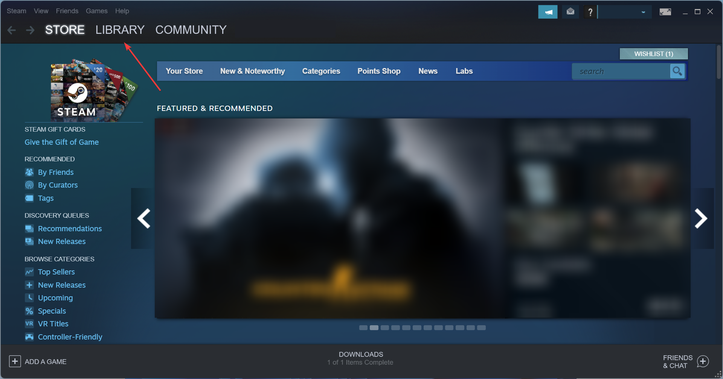Open the Steam menu

(x=17, y=11)
